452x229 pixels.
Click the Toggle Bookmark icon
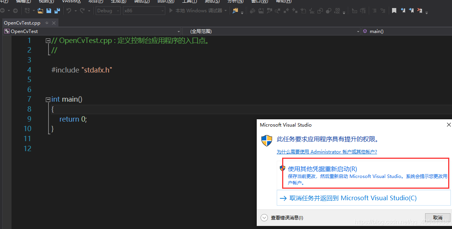click(394, 10)
